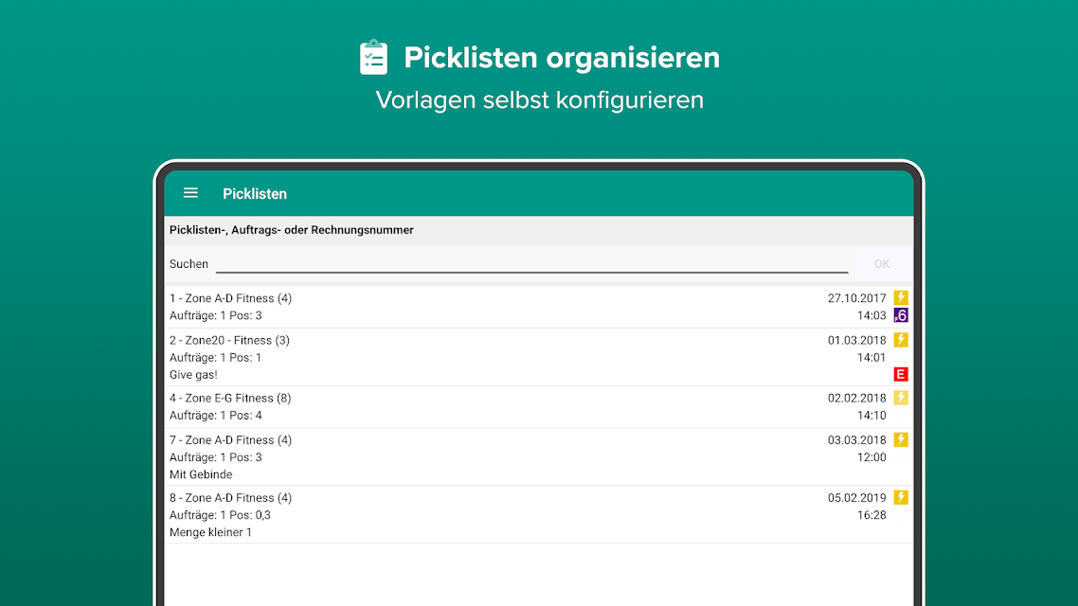Click lightning icon of Zone20 Fitness picklist
The image size is (1078, 606).
(901, 339)
